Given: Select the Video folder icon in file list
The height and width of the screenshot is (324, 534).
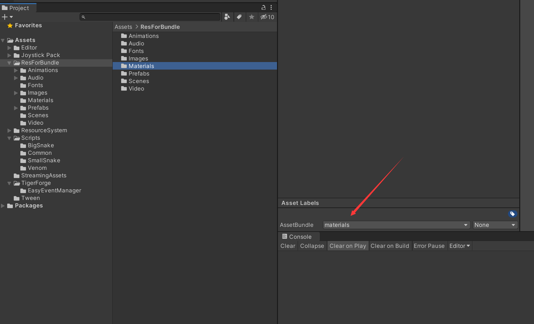Looking at the screenshot, I should point(124,89).
